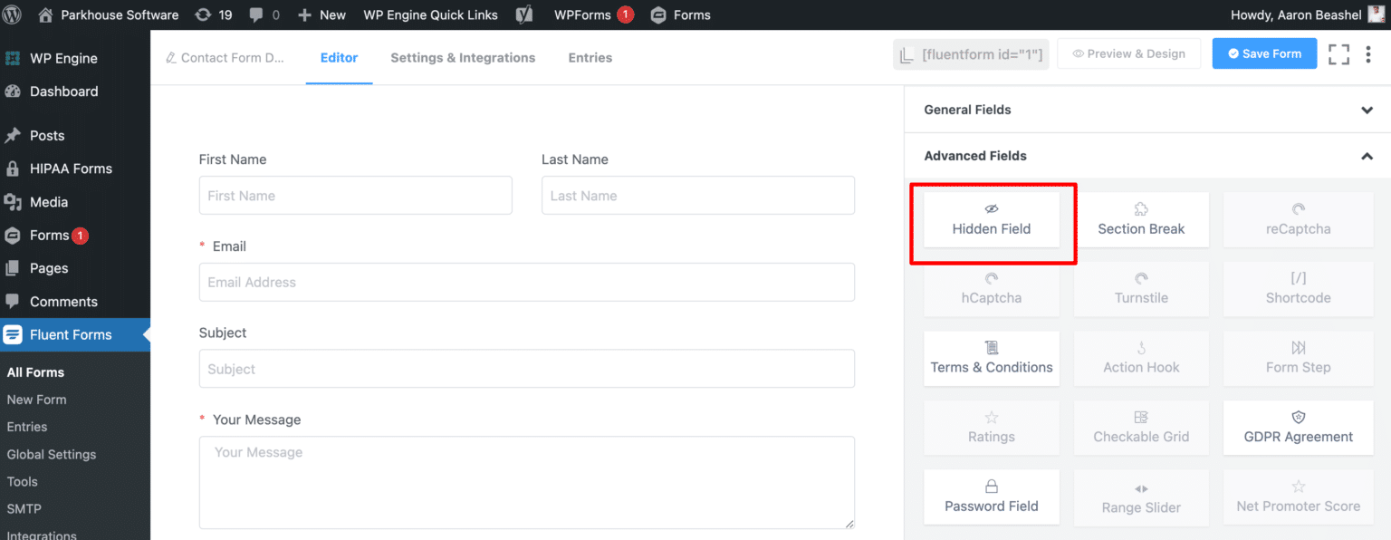Screen dimensions: 1391x540
Task: Click into the Email Address input
Action: (x=527, y=282)
